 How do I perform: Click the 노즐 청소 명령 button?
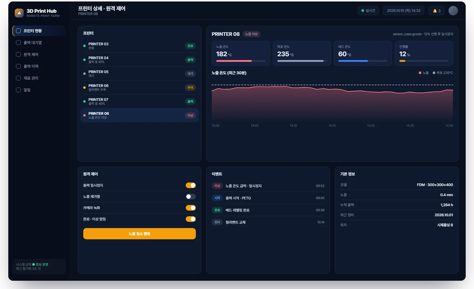(140, 234)
